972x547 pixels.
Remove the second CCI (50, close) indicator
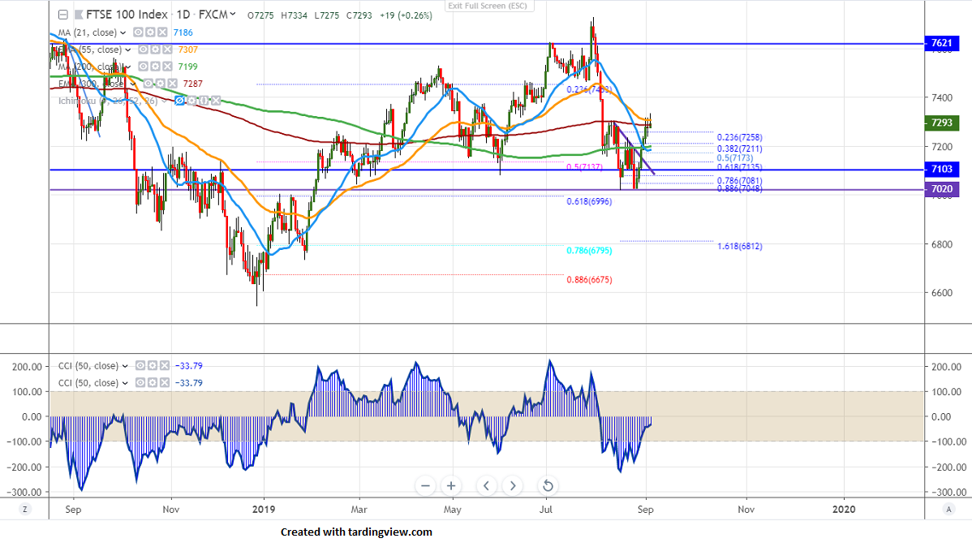point(164,382)
